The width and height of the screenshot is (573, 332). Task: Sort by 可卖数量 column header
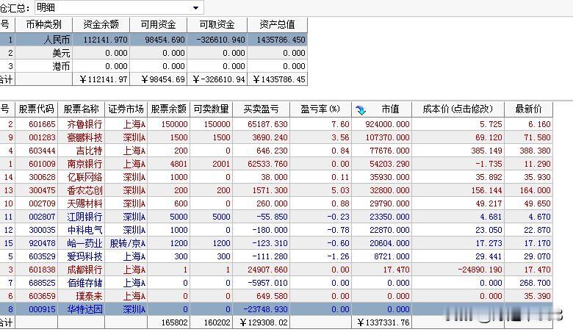coord(212,109)
